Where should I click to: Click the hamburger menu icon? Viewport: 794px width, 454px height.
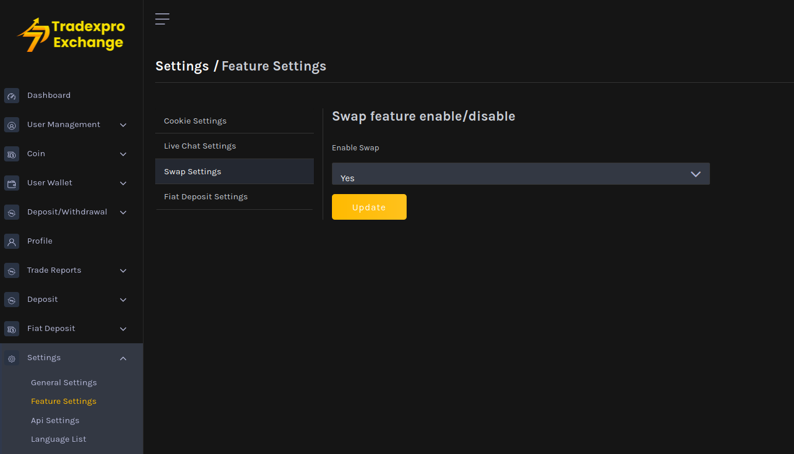click(162, 19)
